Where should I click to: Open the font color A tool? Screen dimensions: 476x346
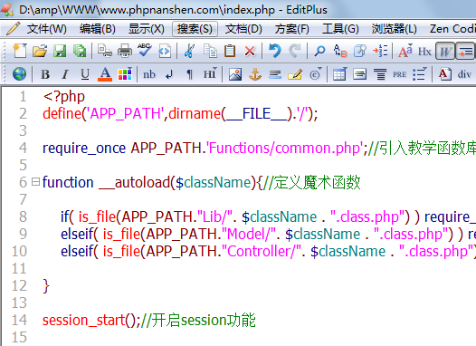105,74
